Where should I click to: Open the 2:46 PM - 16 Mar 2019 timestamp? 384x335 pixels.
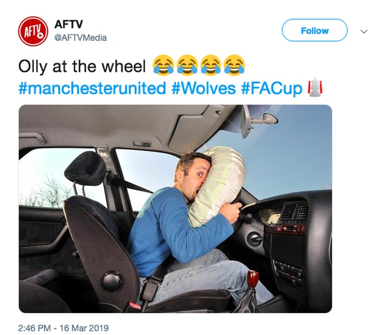tap(63, 328)
